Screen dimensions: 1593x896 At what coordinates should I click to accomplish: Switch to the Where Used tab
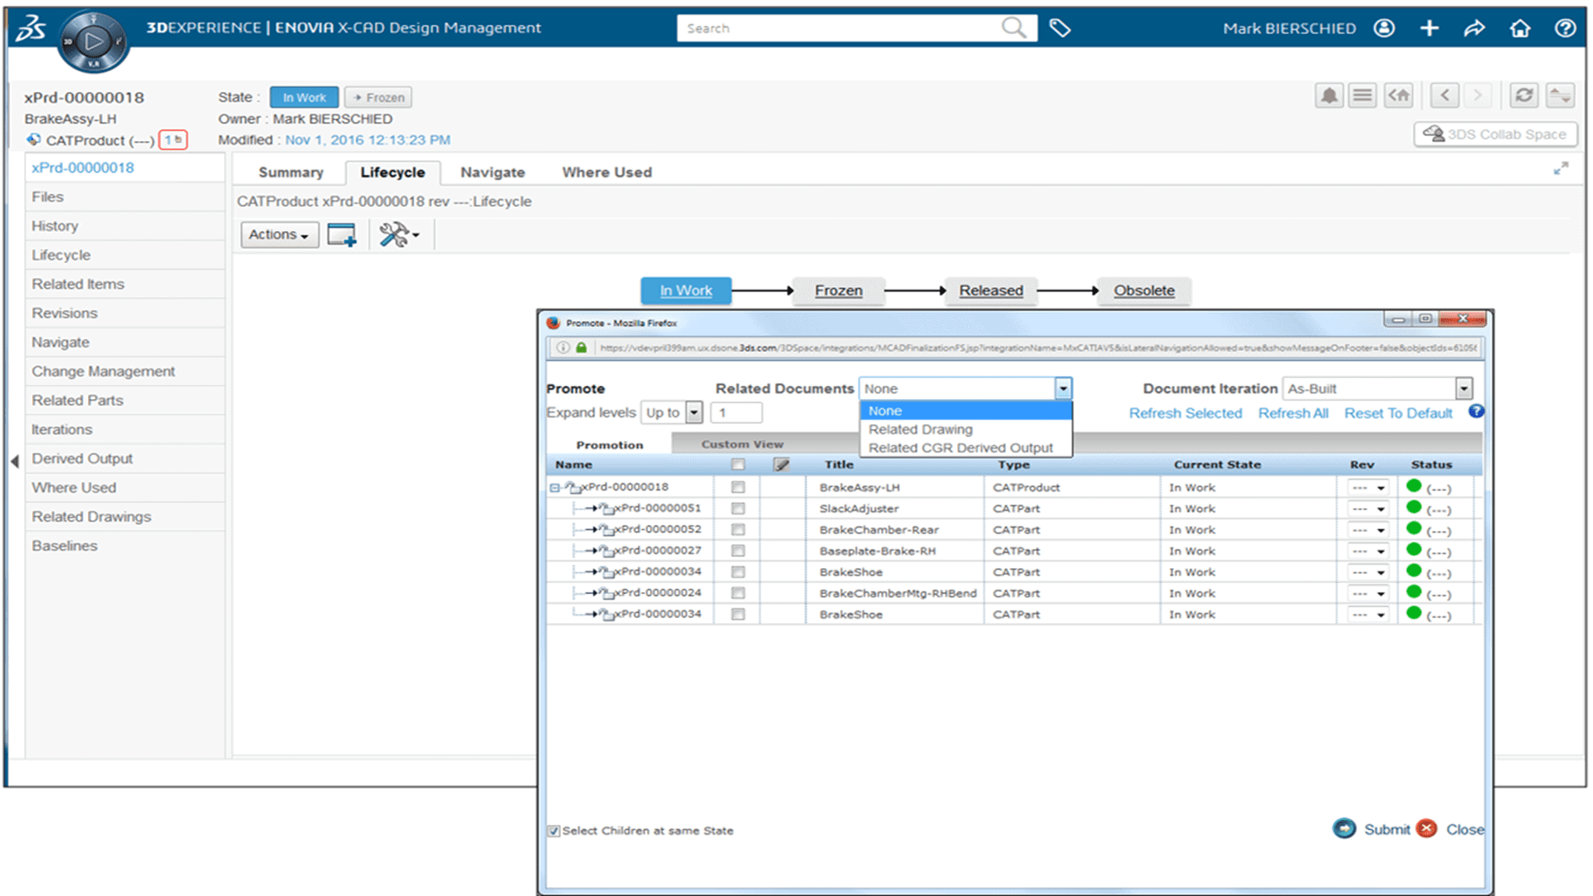pos(607,173)
